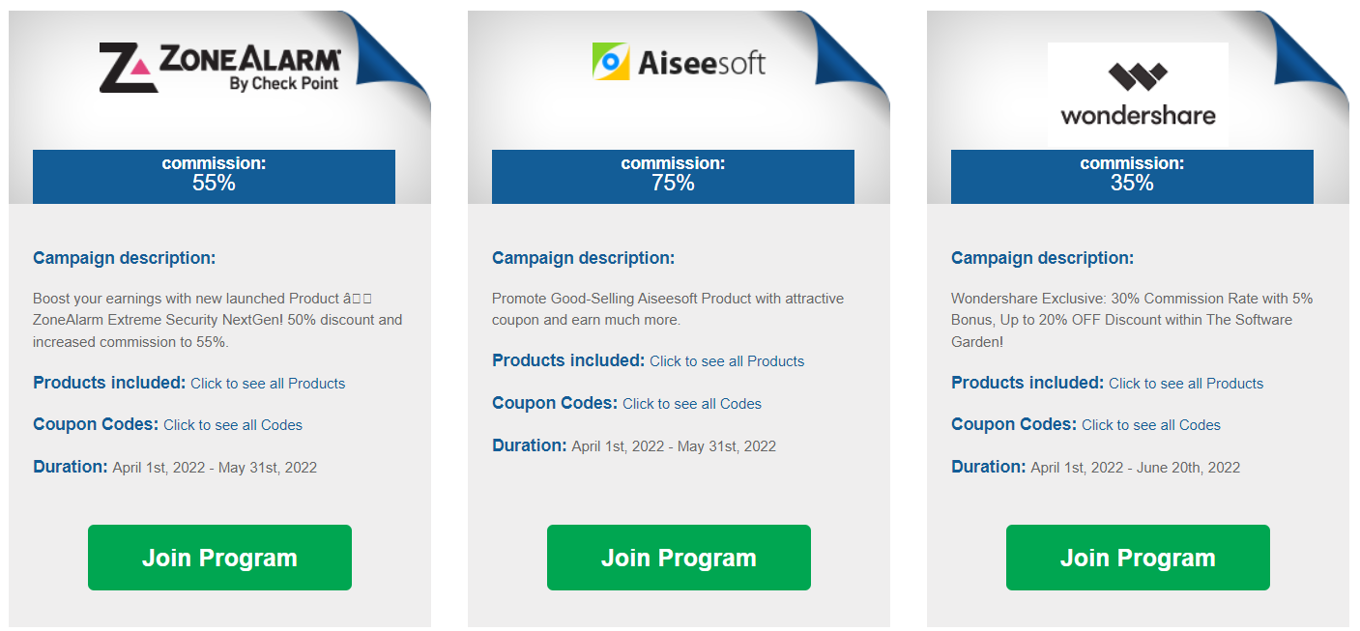Click the page-curl corner on ZoneAlarm card
This screenshot has width=1360, height=631.
[x=391, y=56]
